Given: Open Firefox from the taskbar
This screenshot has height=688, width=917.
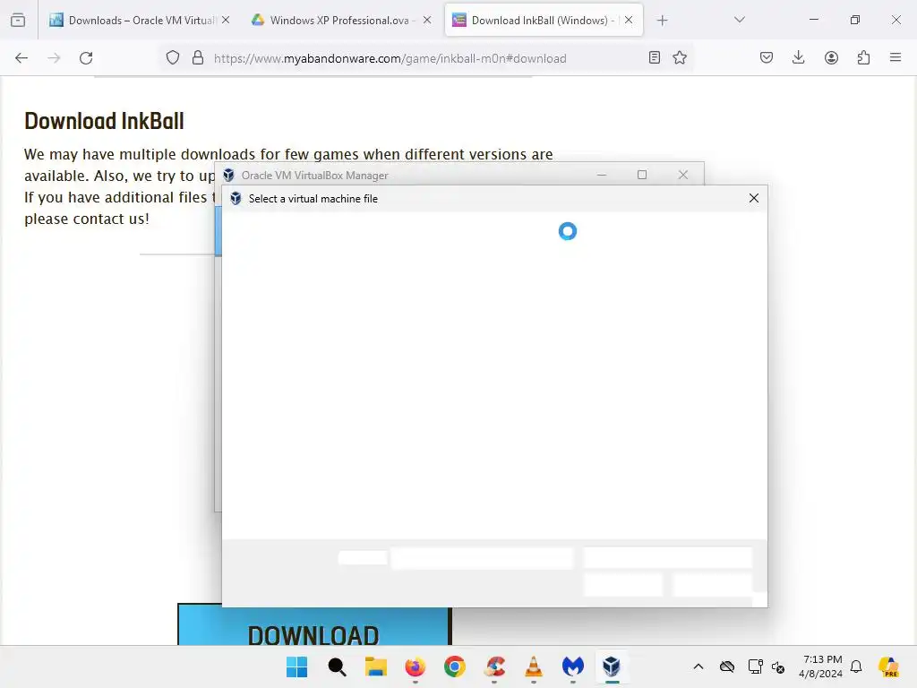Looking at the screenshot, I should click(416, 666).
